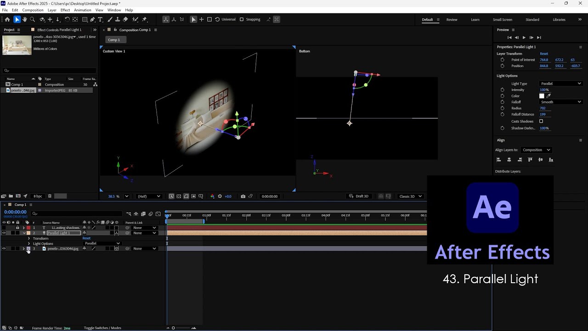Screen dimensions: 588x331
Task: Select the Rectangle shape tool
Action: click(x=85, y=19)
